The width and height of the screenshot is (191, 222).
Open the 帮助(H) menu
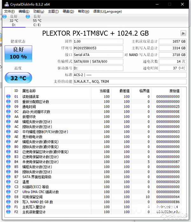(84, 11)
